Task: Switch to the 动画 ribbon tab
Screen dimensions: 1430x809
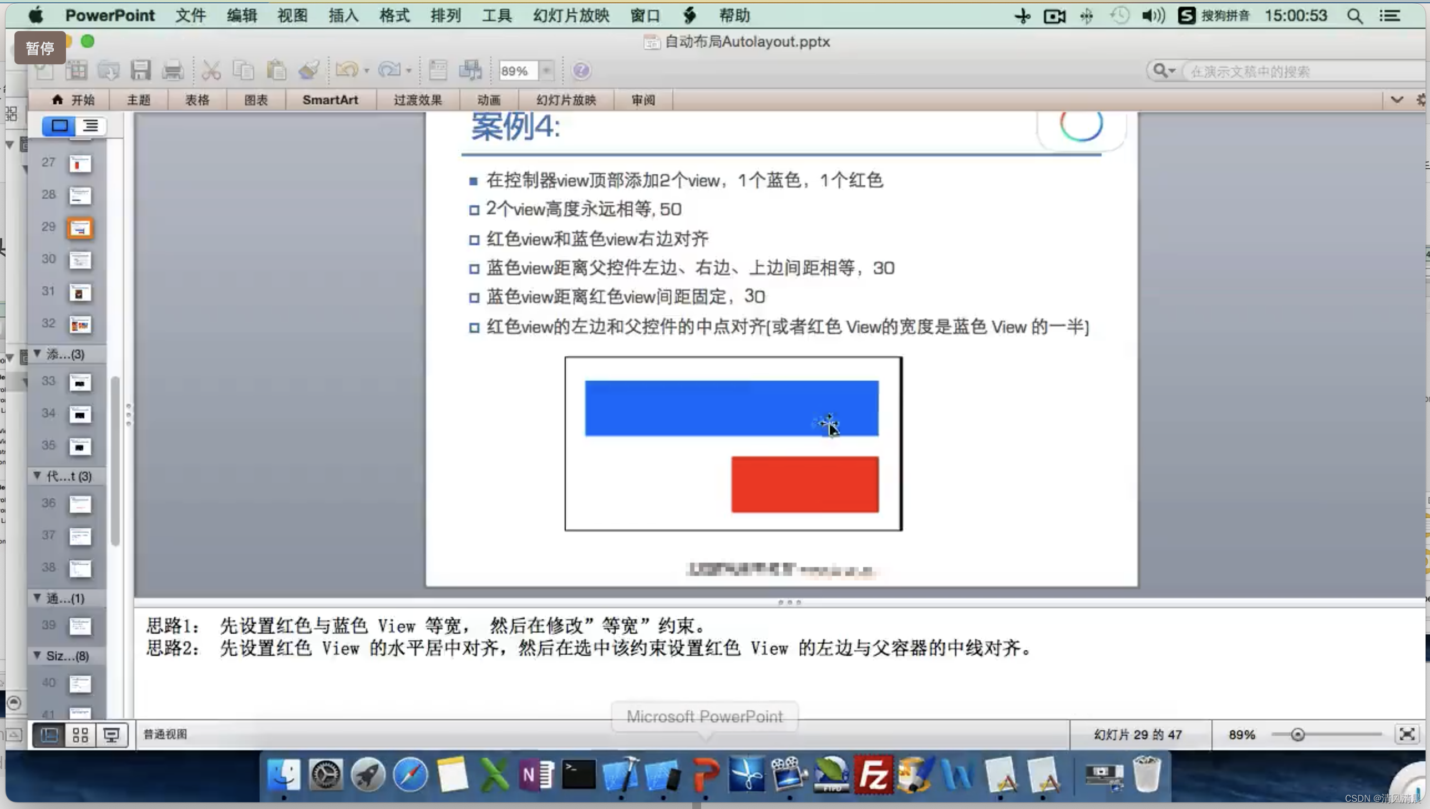Action: (489, 100)
